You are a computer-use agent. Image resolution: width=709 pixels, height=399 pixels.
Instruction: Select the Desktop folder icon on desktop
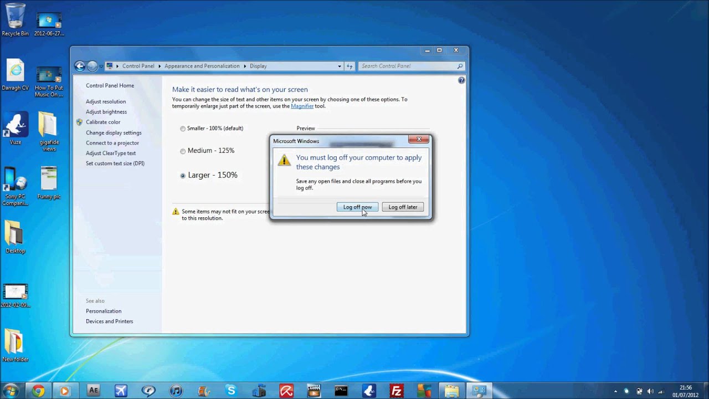point(15,237)
